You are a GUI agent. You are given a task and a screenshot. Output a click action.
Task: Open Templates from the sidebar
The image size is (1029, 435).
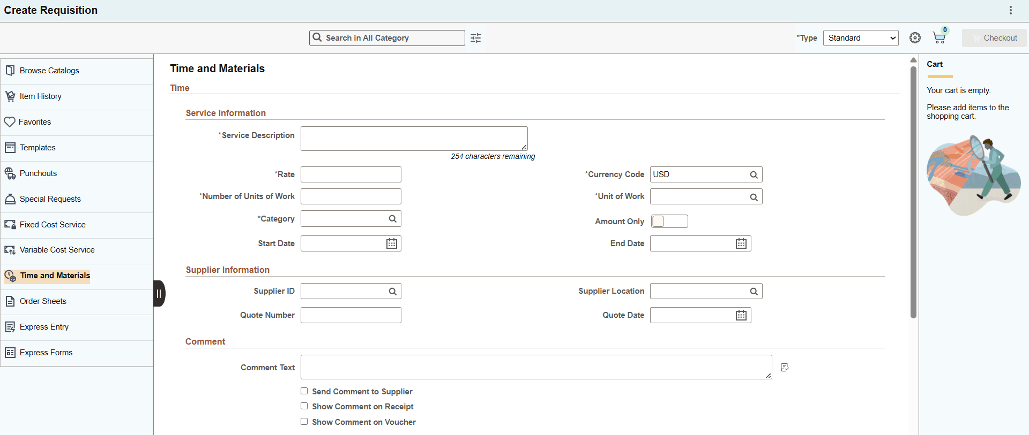(77, 148)
